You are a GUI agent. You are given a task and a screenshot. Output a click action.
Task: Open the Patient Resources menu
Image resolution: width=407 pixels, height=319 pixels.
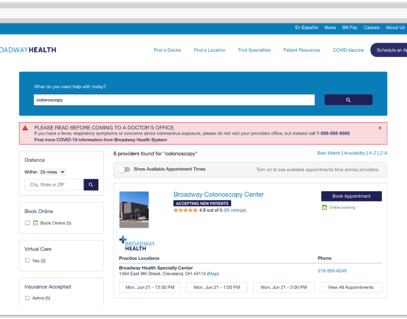point(302,50)
